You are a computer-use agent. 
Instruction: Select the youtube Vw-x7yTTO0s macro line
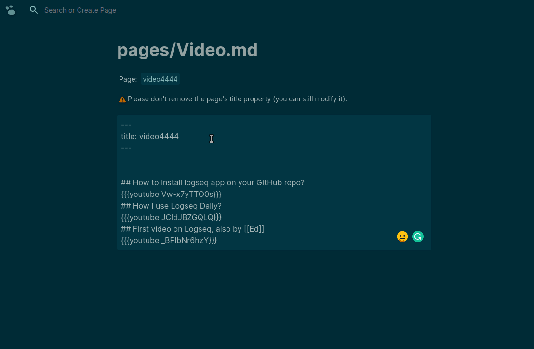(171, 194)
